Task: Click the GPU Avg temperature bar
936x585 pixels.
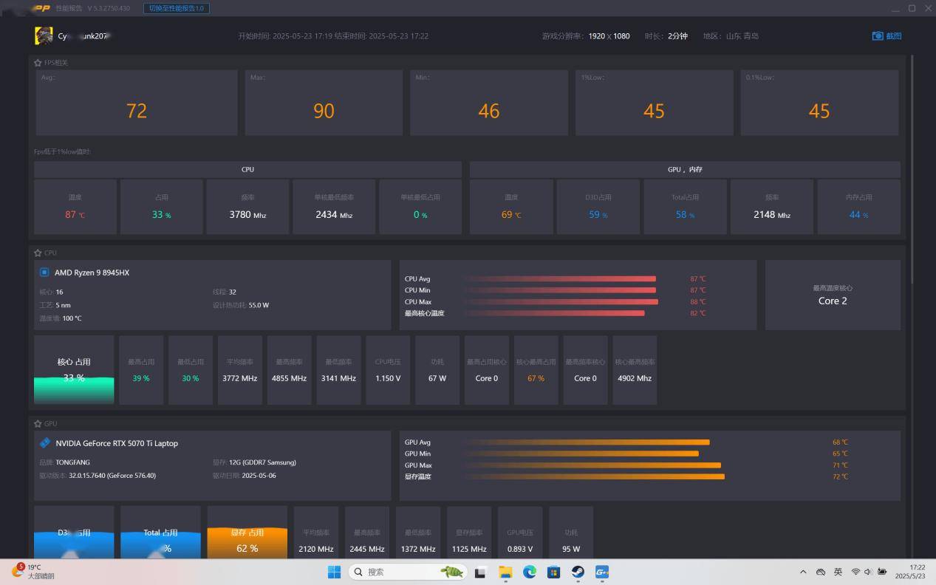Action: (x=587, y=442)
